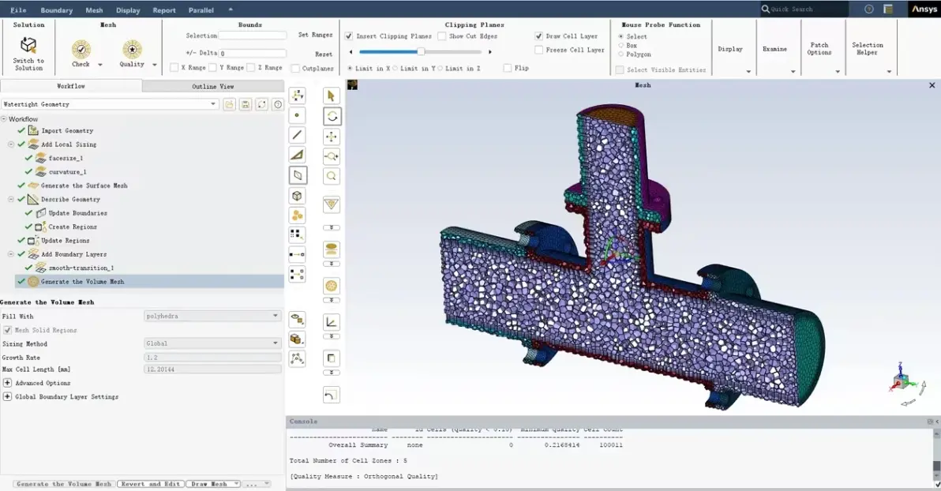This screenshot has height=491, width=941.
Task: Click the Revert and Edit button
Action: 151,484
